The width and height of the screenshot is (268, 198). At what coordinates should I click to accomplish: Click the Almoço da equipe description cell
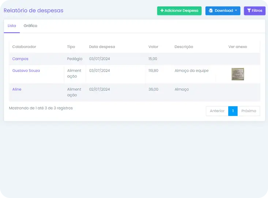[x=192, y=71]
